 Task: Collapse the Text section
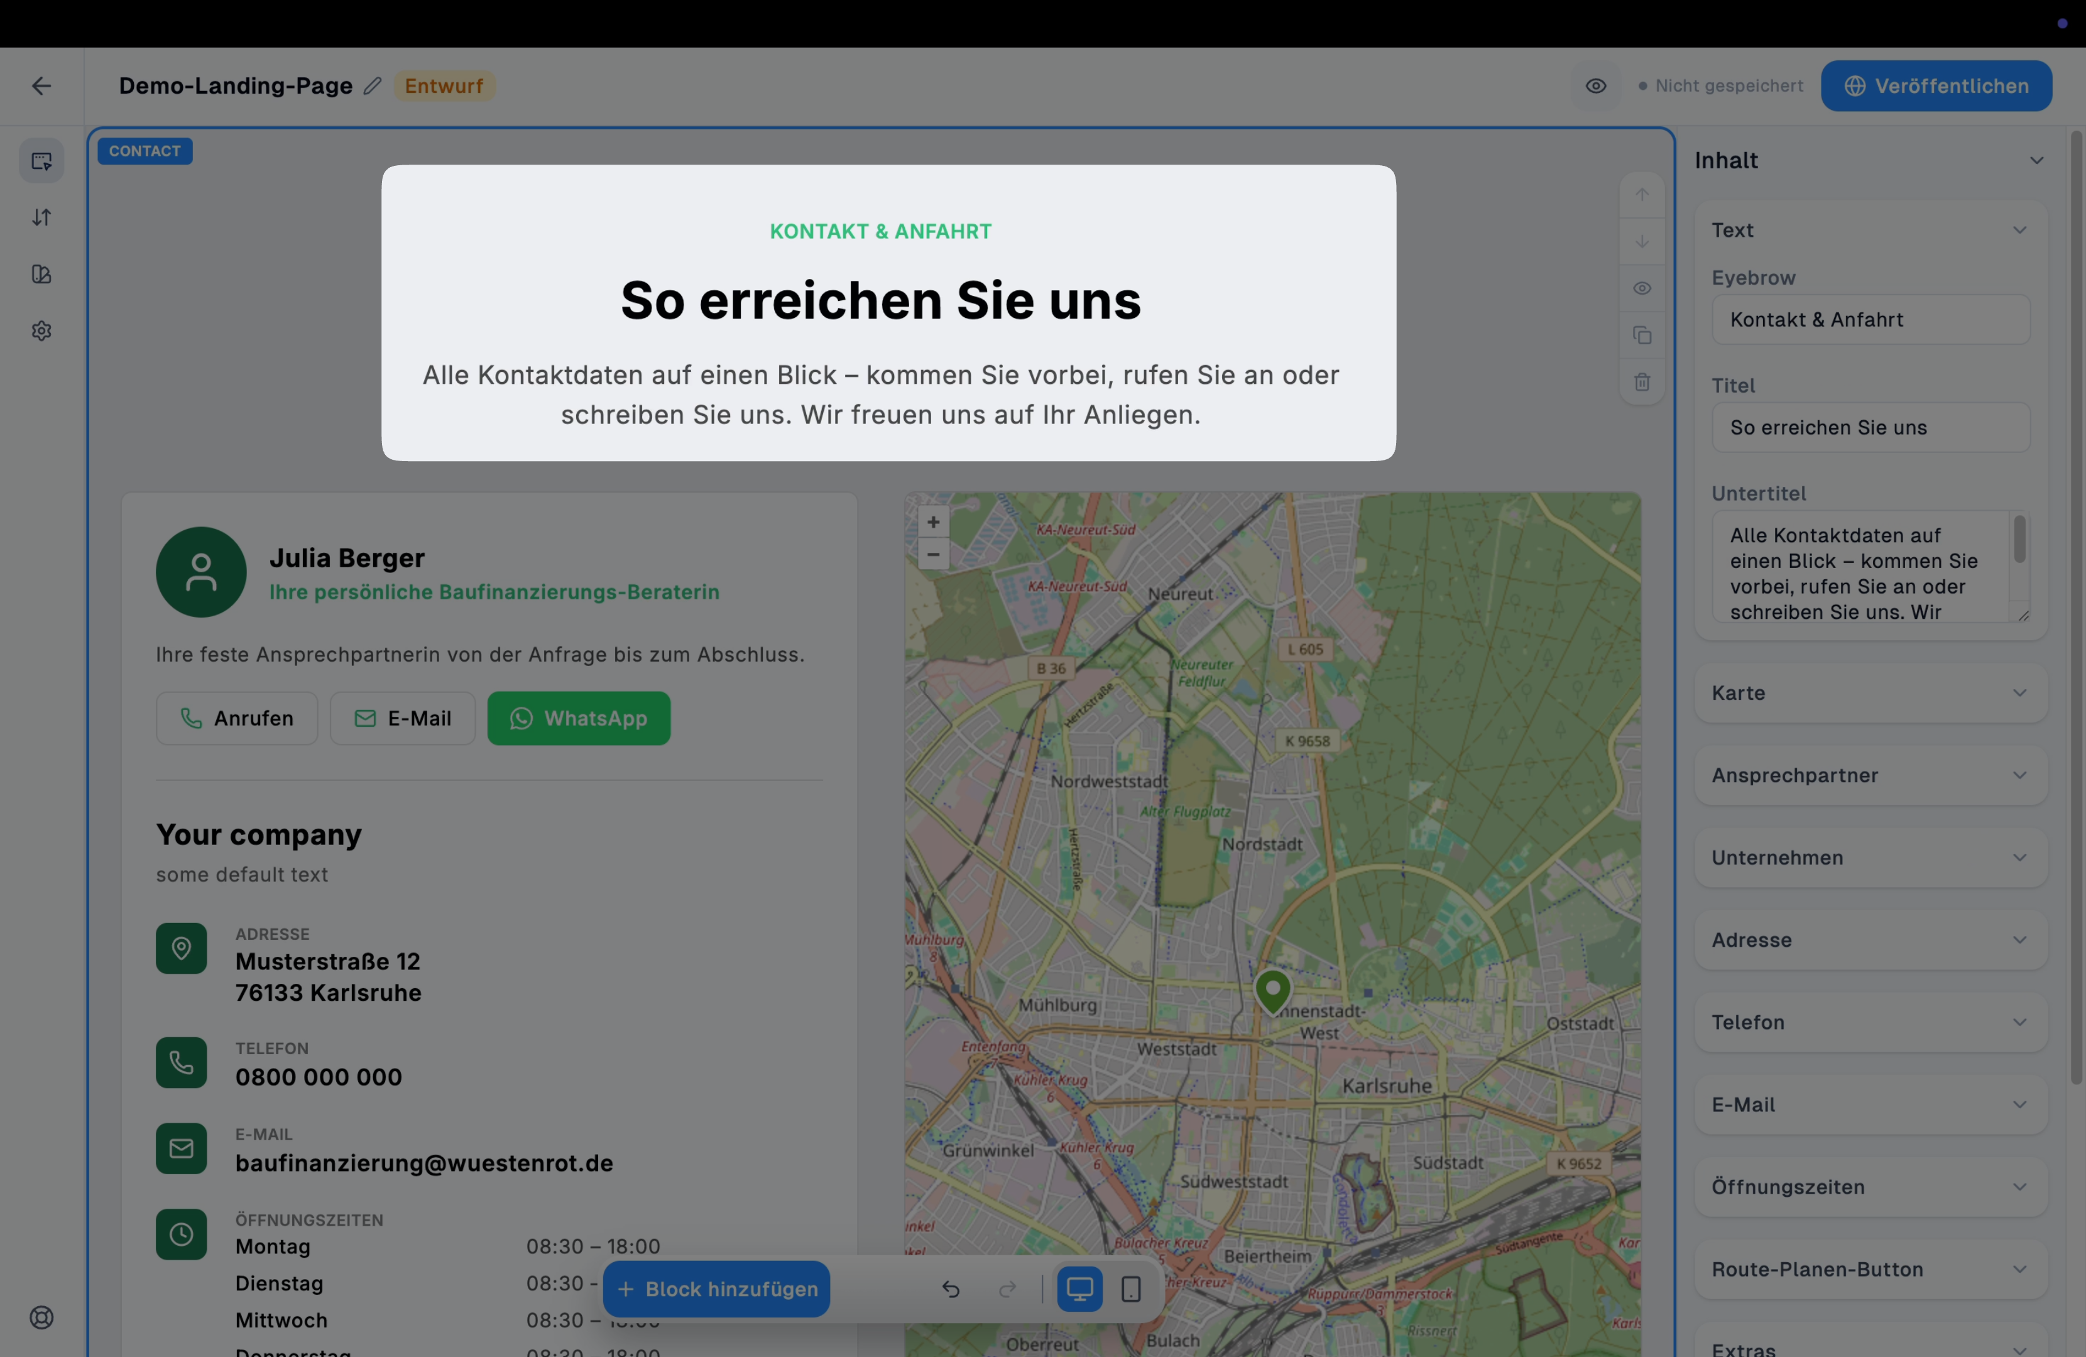point(2019,230)
